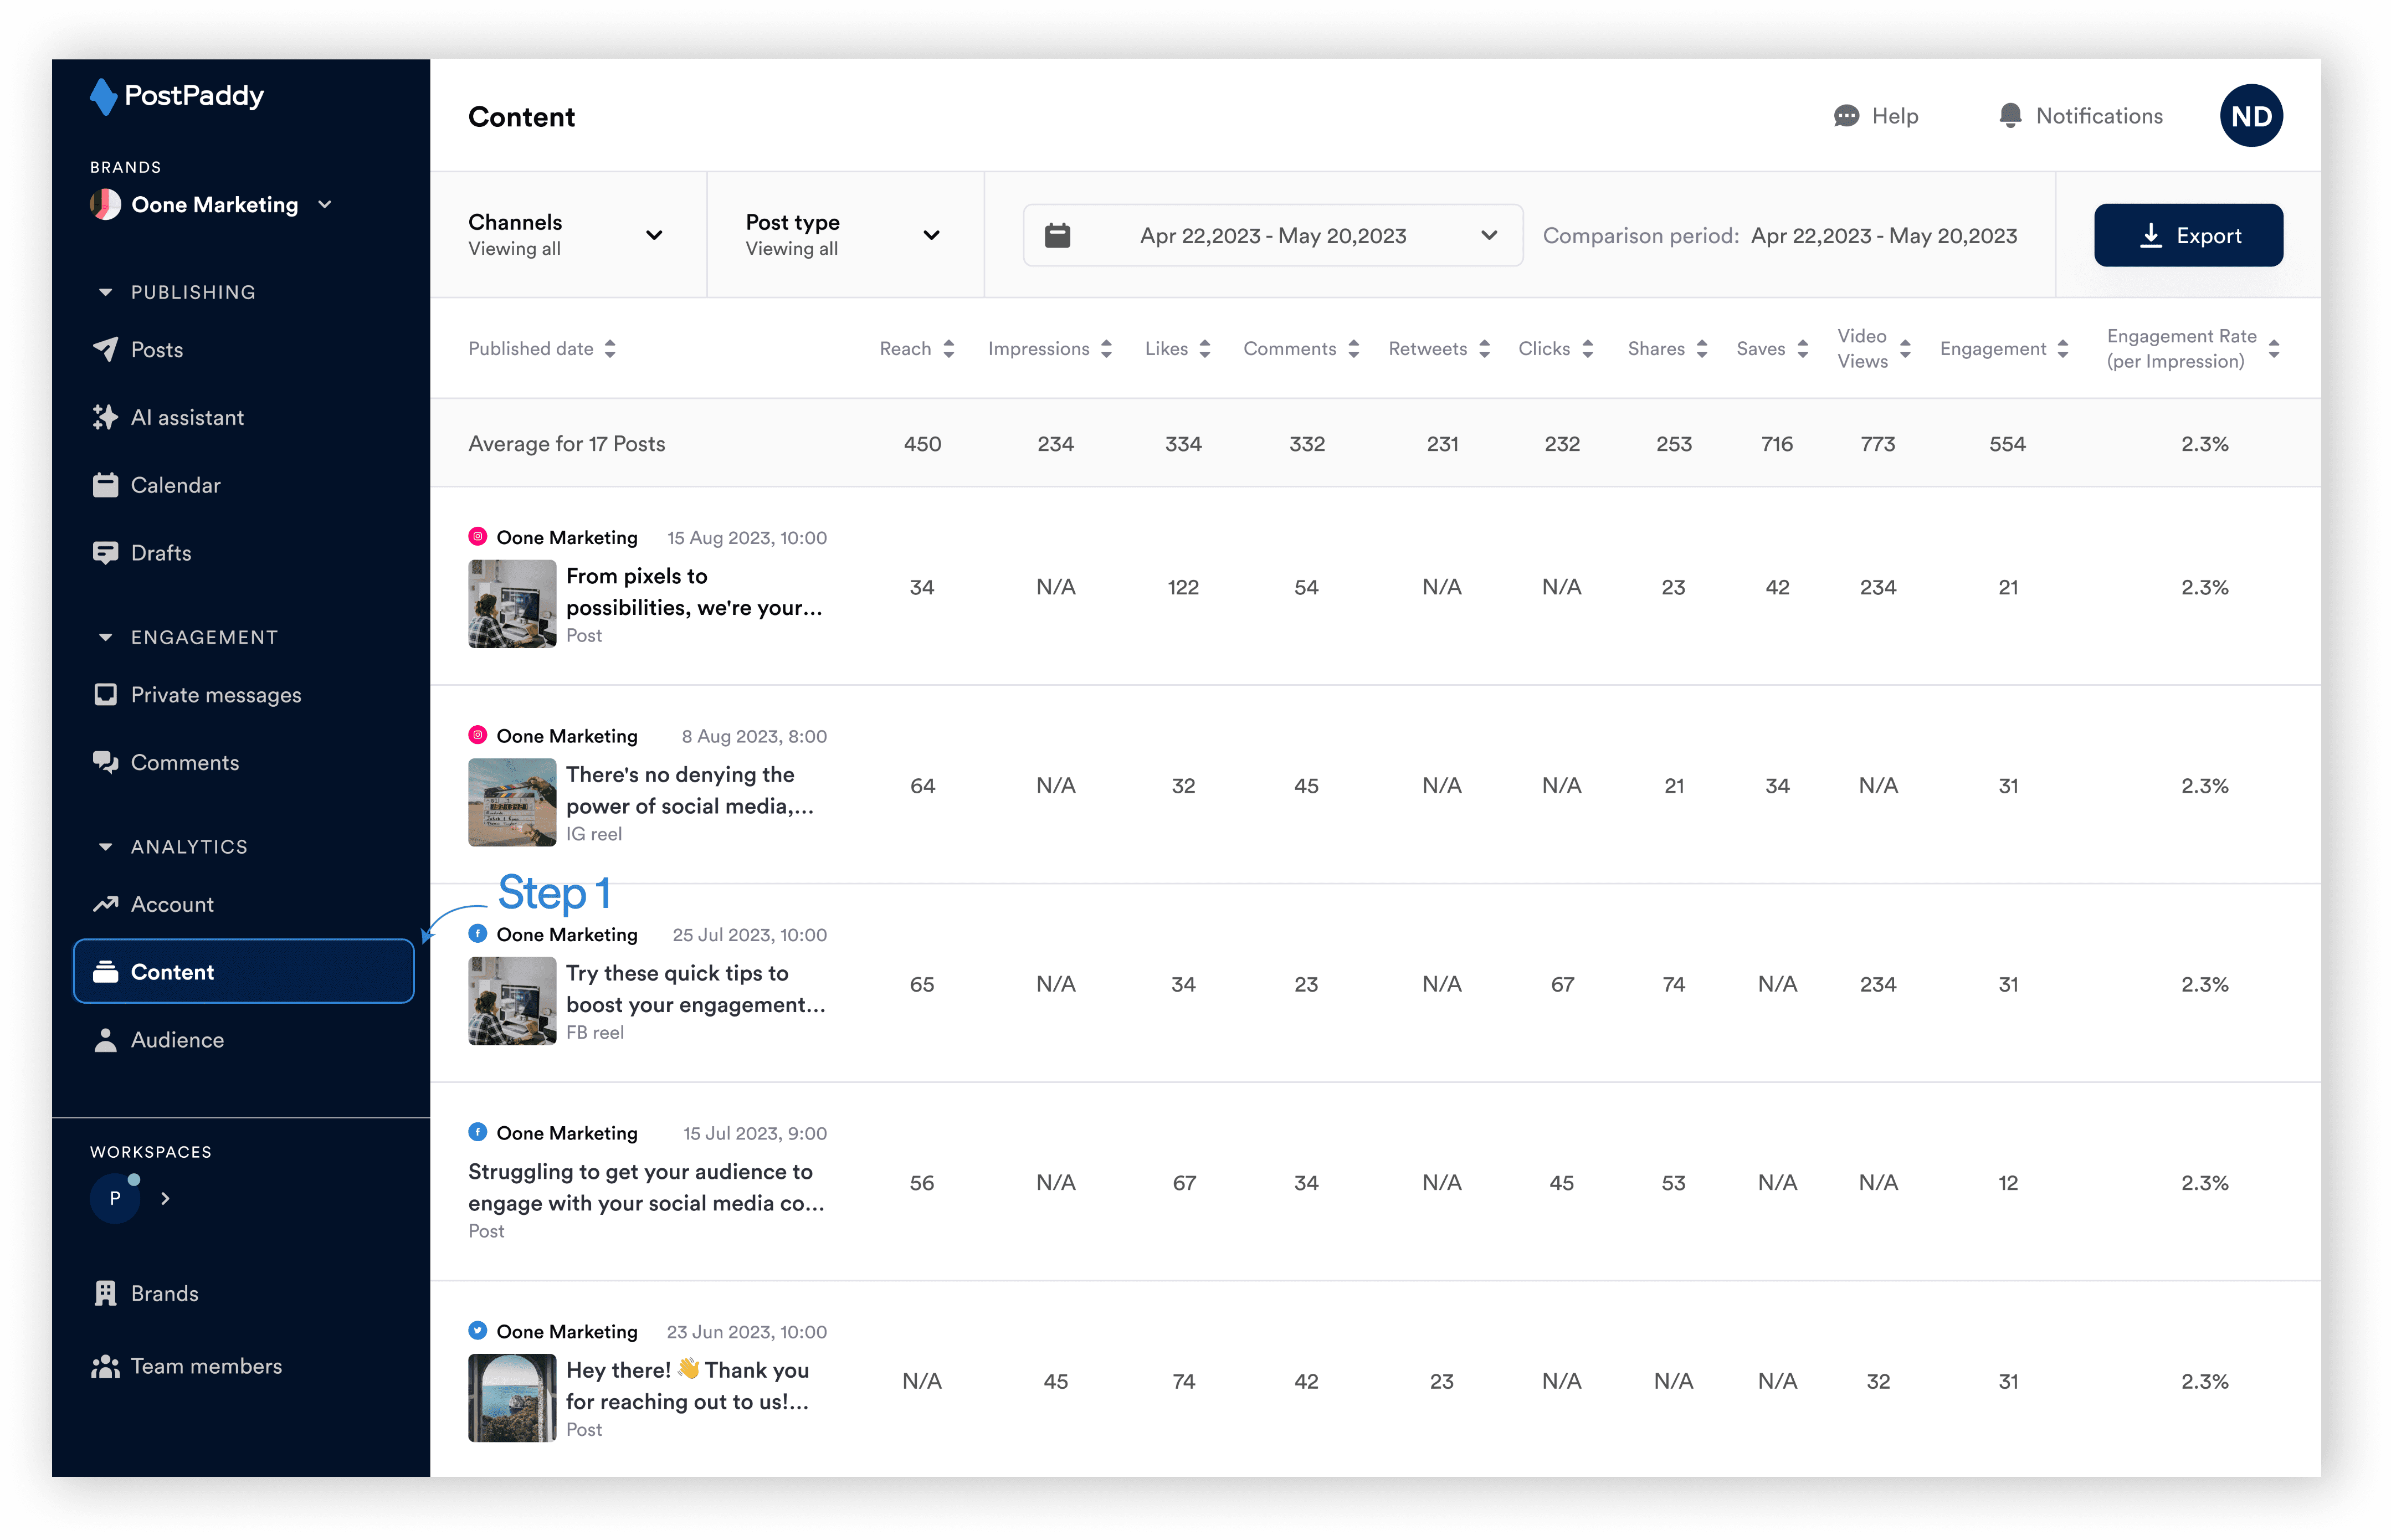Viewport: 2391px width, 1540px height.
Task: Sort table by Reach column arrows
Action: 949,349
